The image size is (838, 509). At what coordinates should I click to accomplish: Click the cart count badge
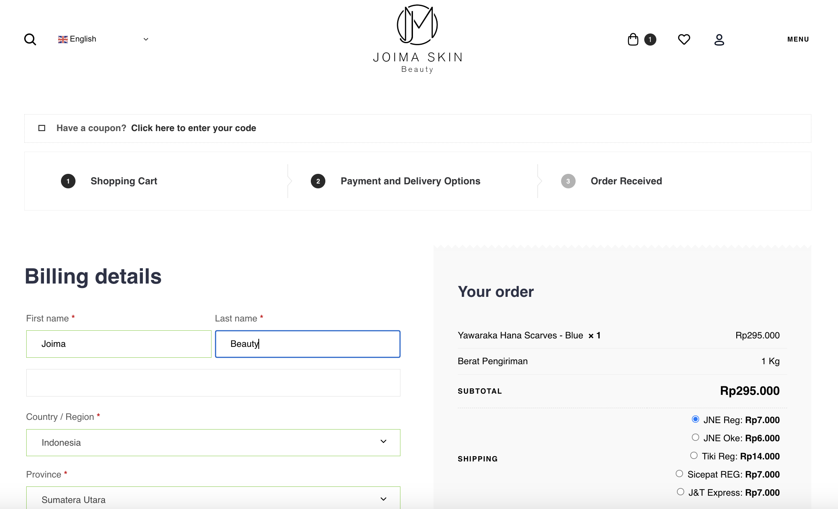click(x=650, y=40)
